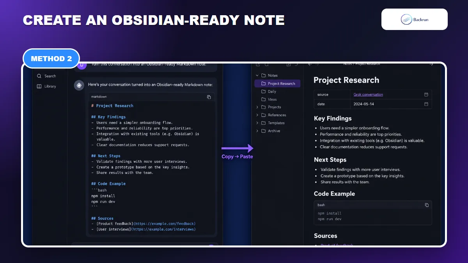This screenshot has width=468, height=263.
Task: Expand the References folder chevron
Action: click(x=257, y=115)
